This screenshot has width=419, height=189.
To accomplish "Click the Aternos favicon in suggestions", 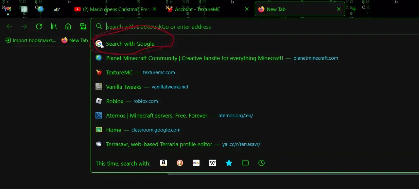I will coord(99,115).
